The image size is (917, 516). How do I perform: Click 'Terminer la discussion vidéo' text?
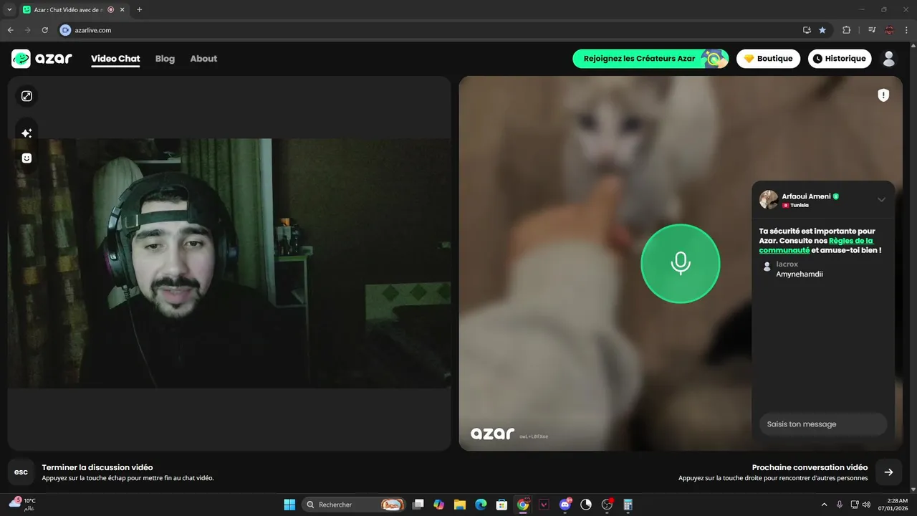click(97, 467)
